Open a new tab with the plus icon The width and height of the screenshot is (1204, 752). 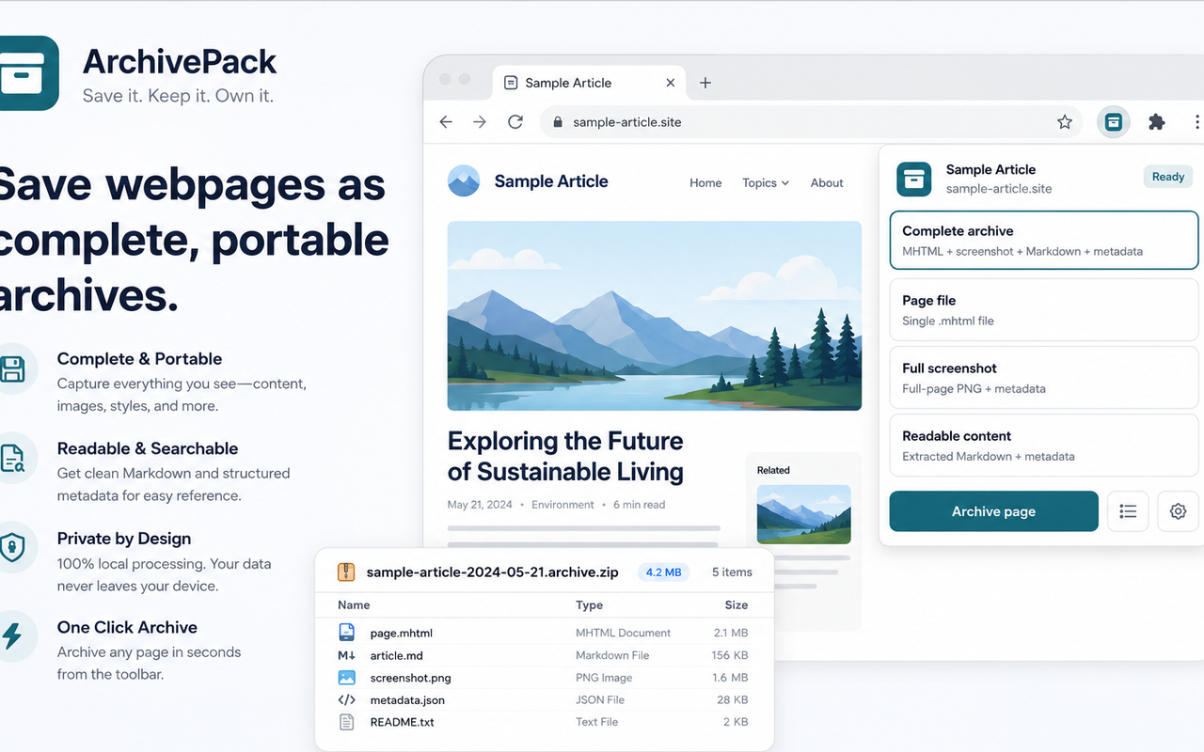(x=705, y=83)
